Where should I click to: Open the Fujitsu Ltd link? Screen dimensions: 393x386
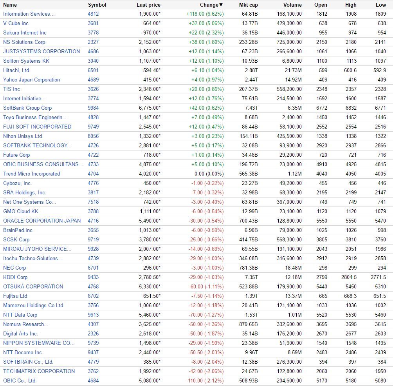tap(15, 296)
